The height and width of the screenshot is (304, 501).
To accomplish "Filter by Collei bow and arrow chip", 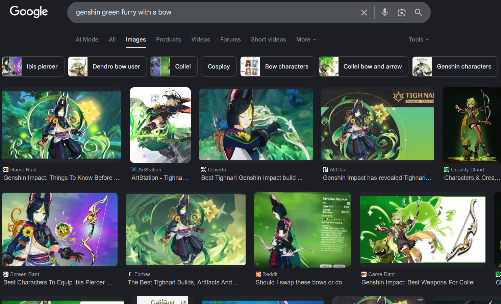I will pyautogui.click(x=364, y=66).
